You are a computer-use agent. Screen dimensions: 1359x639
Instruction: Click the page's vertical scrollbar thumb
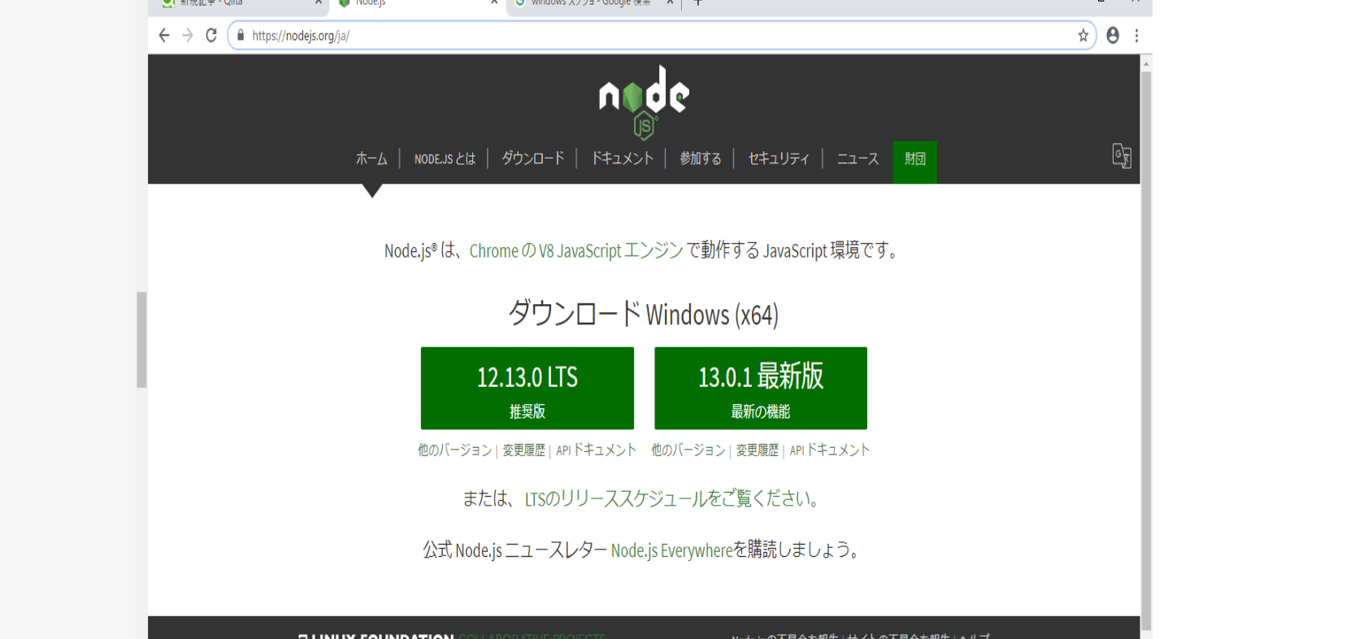1146,351
